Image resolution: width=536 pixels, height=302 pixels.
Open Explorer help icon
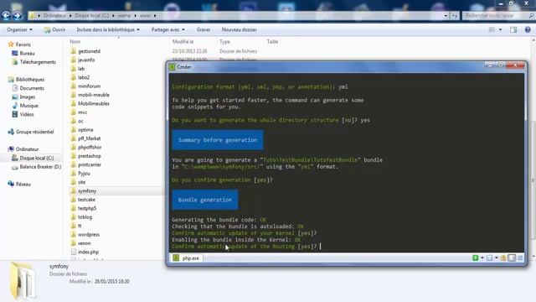[528, 30]
